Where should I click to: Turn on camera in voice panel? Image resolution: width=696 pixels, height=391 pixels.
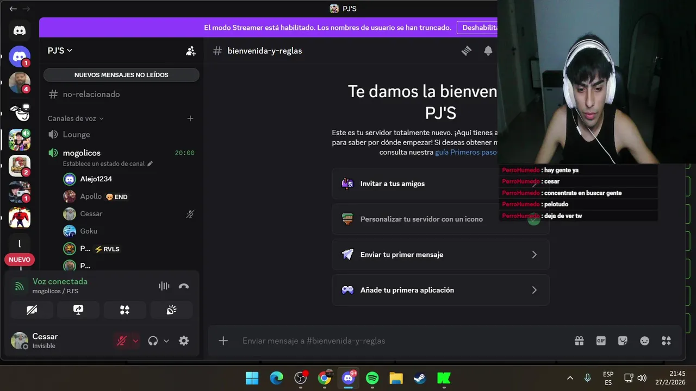[x=32, y=310]
